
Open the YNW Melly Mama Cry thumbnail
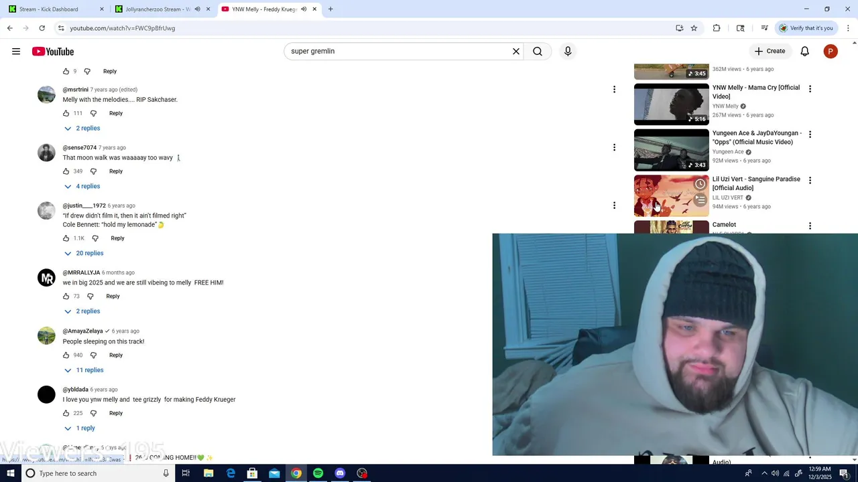(x=671, y=104)
